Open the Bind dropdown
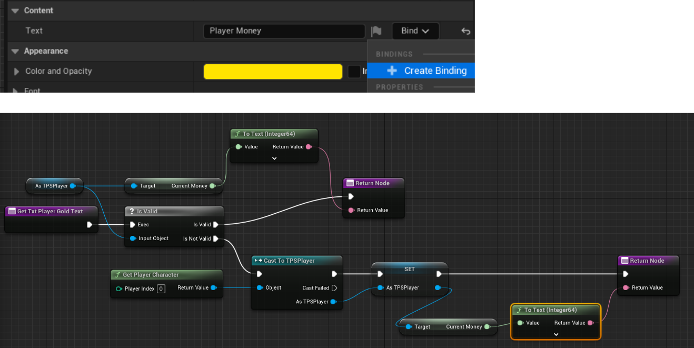 [415, 31]
